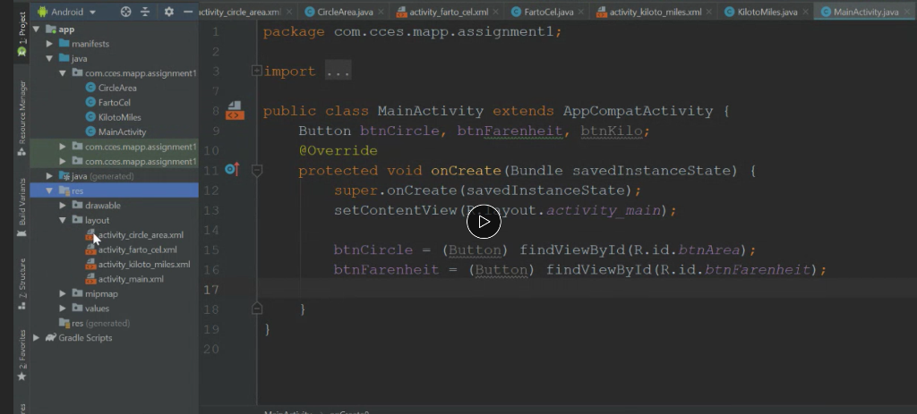
Task: Close the activity_circle_area.xml tab
Action: point(289,12)
